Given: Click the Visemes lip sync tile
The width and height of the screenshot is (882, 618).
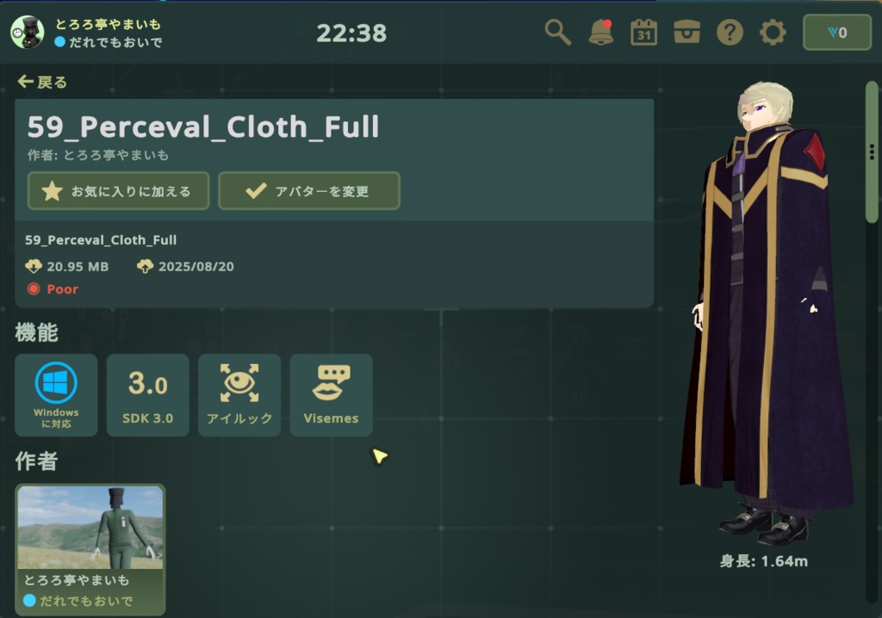Looking at the screenshot, I should click(x=332, y=395).
